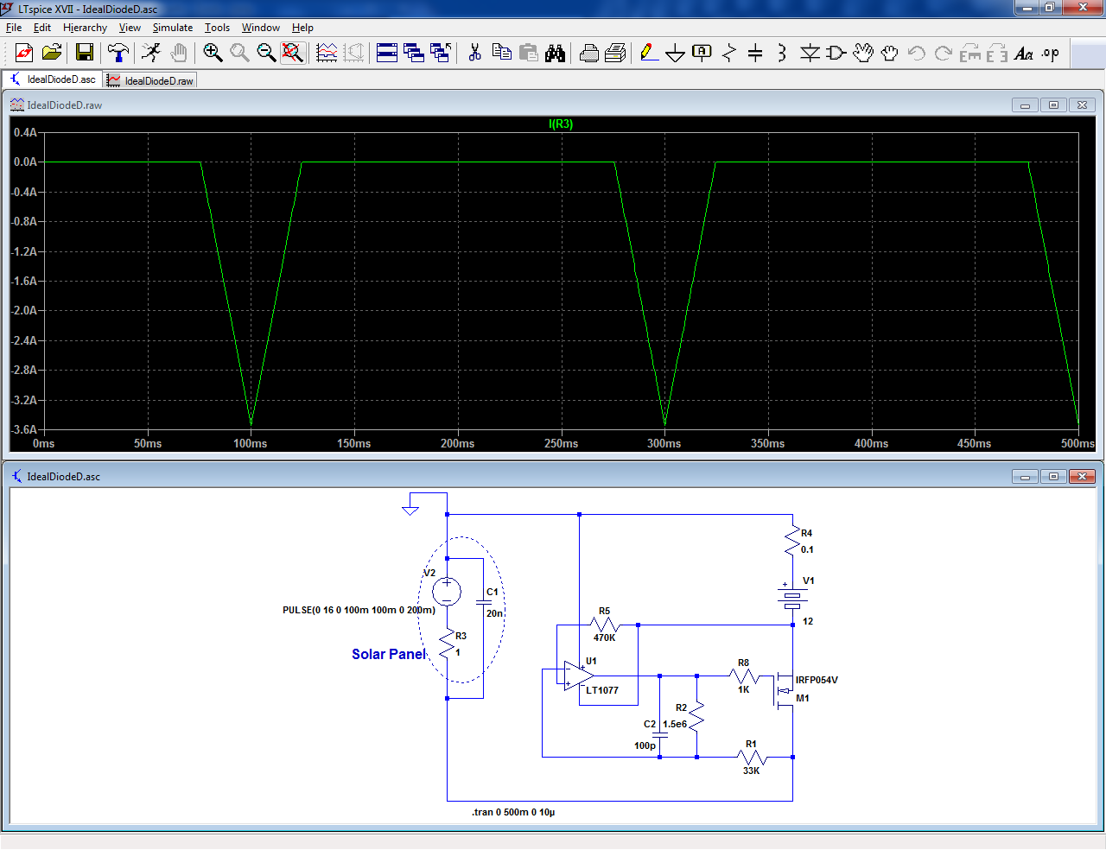Open the Control Panel hammer icon
The image size is (1106, 850).
(x=118, y=54)
